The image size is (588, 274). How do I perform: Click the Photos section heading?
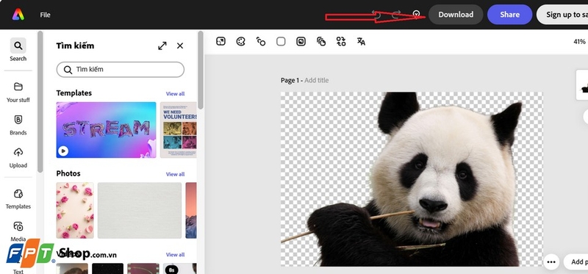[x=68, y=173]
